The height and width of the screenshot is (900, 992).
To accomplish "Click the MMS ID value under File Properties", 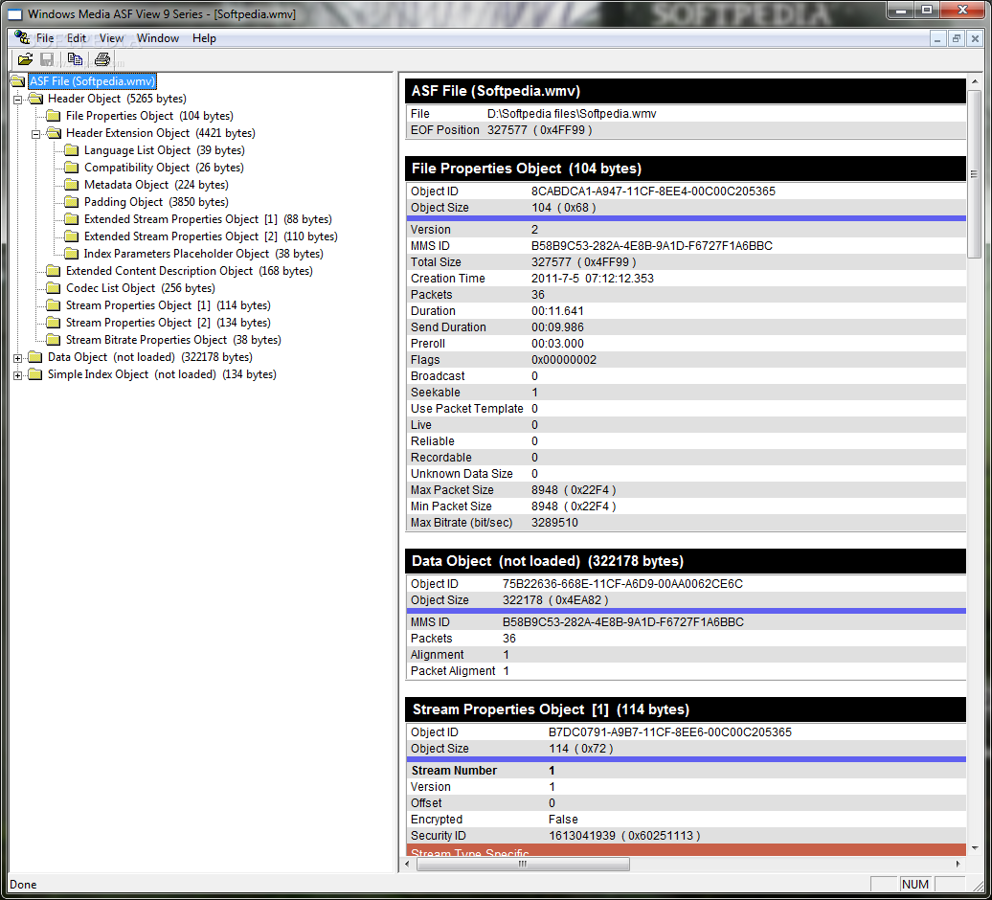I will coord(652,246).
